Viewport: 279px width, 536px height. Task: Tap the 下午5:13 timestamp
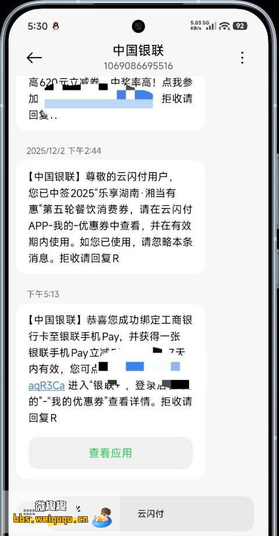(x=43, y=294)
